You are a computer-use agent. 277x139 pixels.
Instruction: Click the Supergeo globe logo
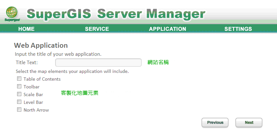tap(12, 14)
